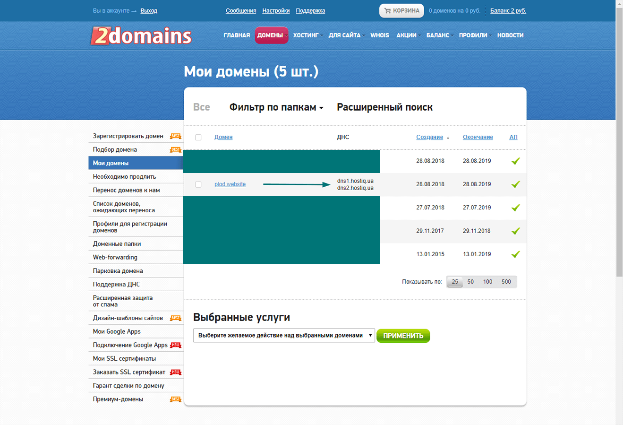
Task: Click BEST badge beside Зарегистрировать домен
Action: click(176, 136)
